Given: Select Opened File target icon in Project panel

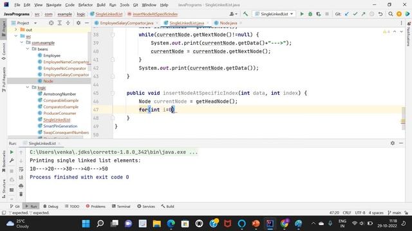Looking at the screenshot, I should point(51,23).
